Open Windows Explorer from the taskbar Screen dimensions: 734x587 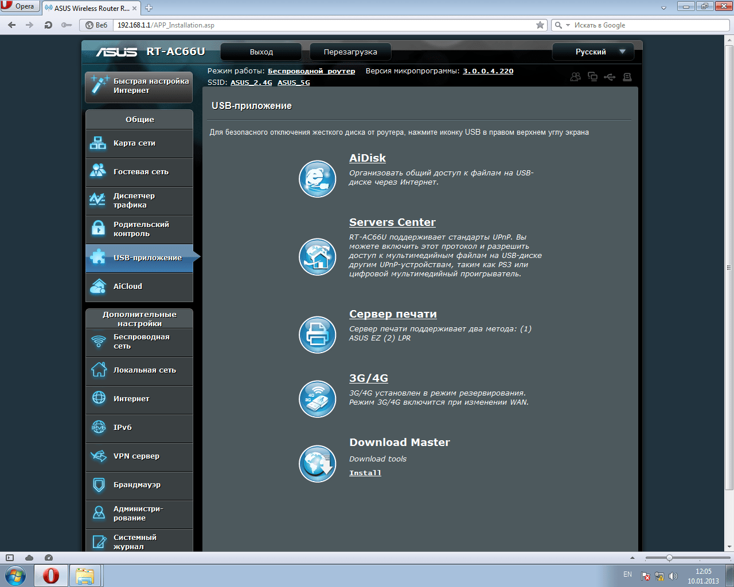coord(85,576)
